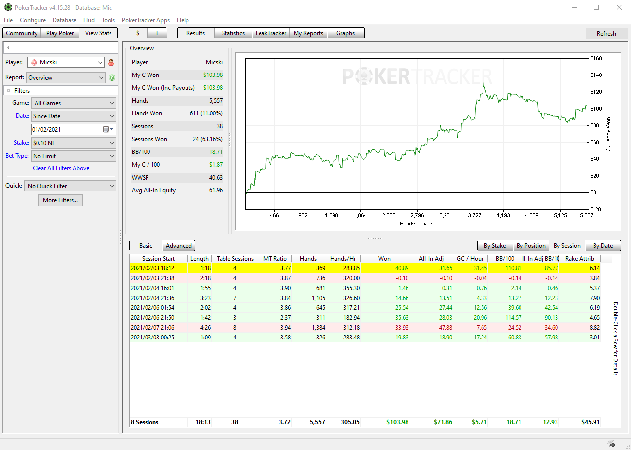
Task: Show the Advanced report view
Action: point(179,246)
